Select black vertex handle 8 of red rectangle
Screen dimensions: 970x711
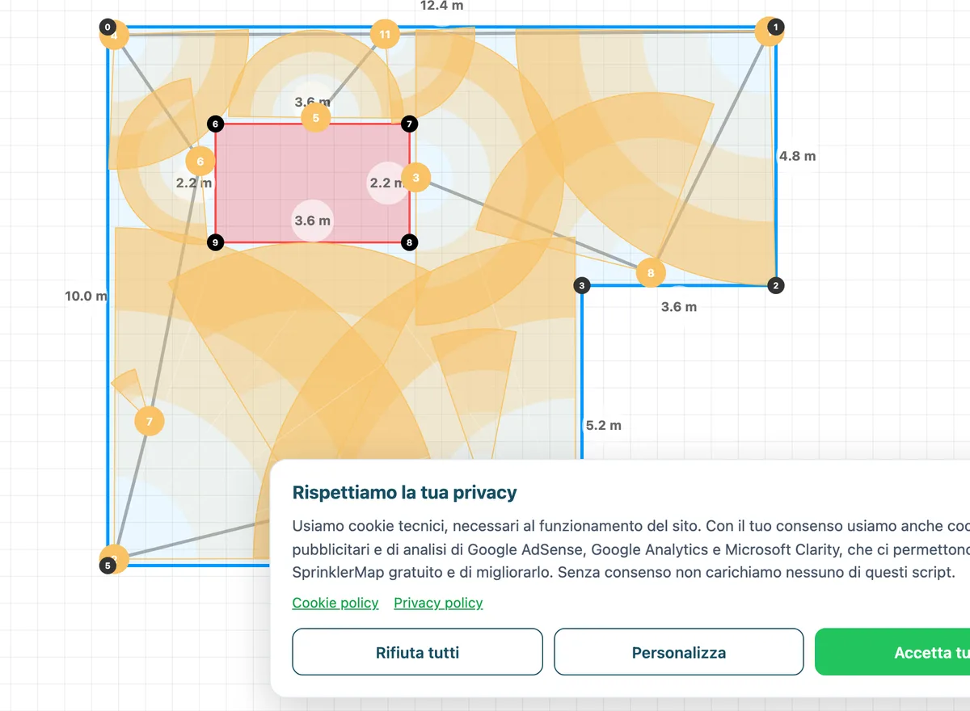click(410, 242)
